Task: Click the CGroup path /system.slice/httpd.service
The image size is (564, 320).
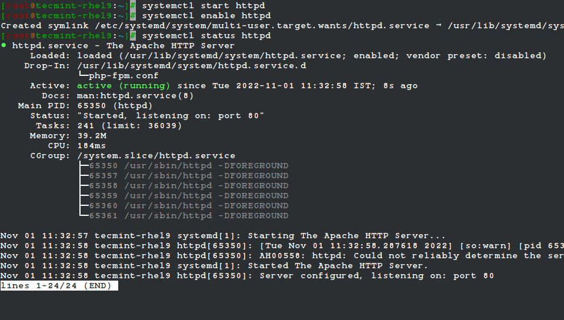Action: [x=156, y=156]
